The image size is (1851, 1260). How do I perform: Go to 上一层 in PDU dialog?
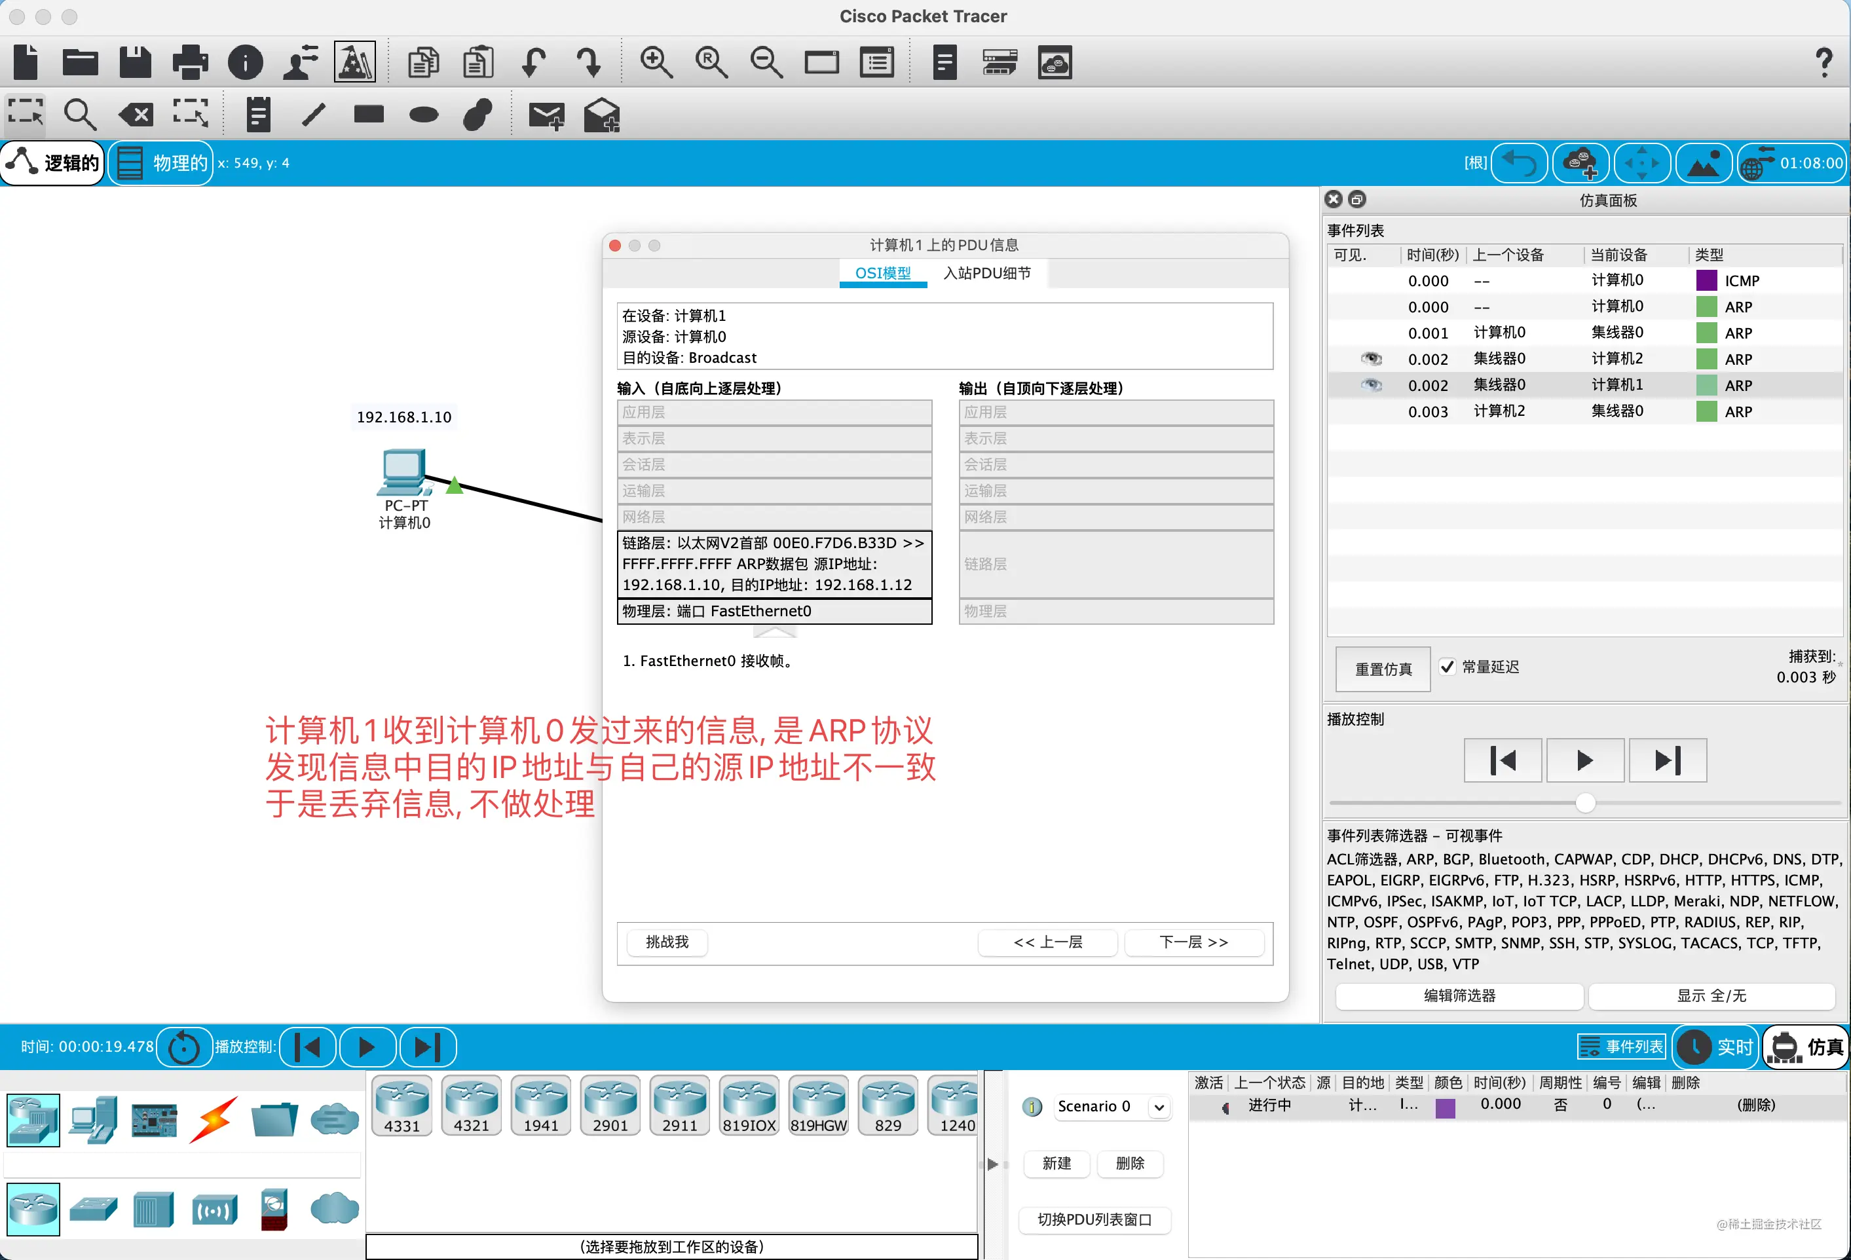point(1047,942)
